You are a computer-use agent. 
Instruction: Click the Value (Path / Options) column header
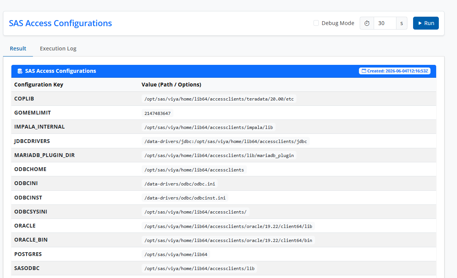click(172, 85)
